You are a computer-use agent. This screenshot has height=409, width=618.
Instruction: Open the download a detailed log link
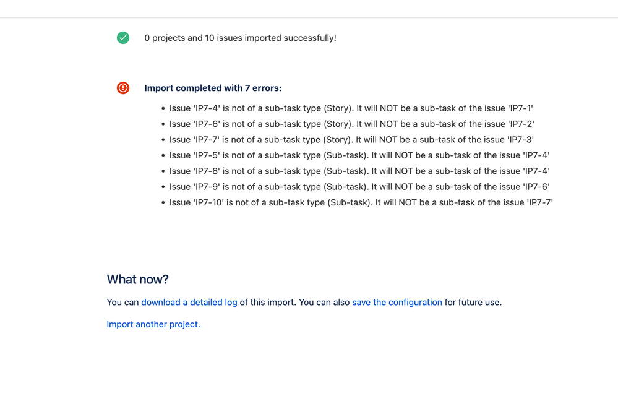tap(189, 303)
